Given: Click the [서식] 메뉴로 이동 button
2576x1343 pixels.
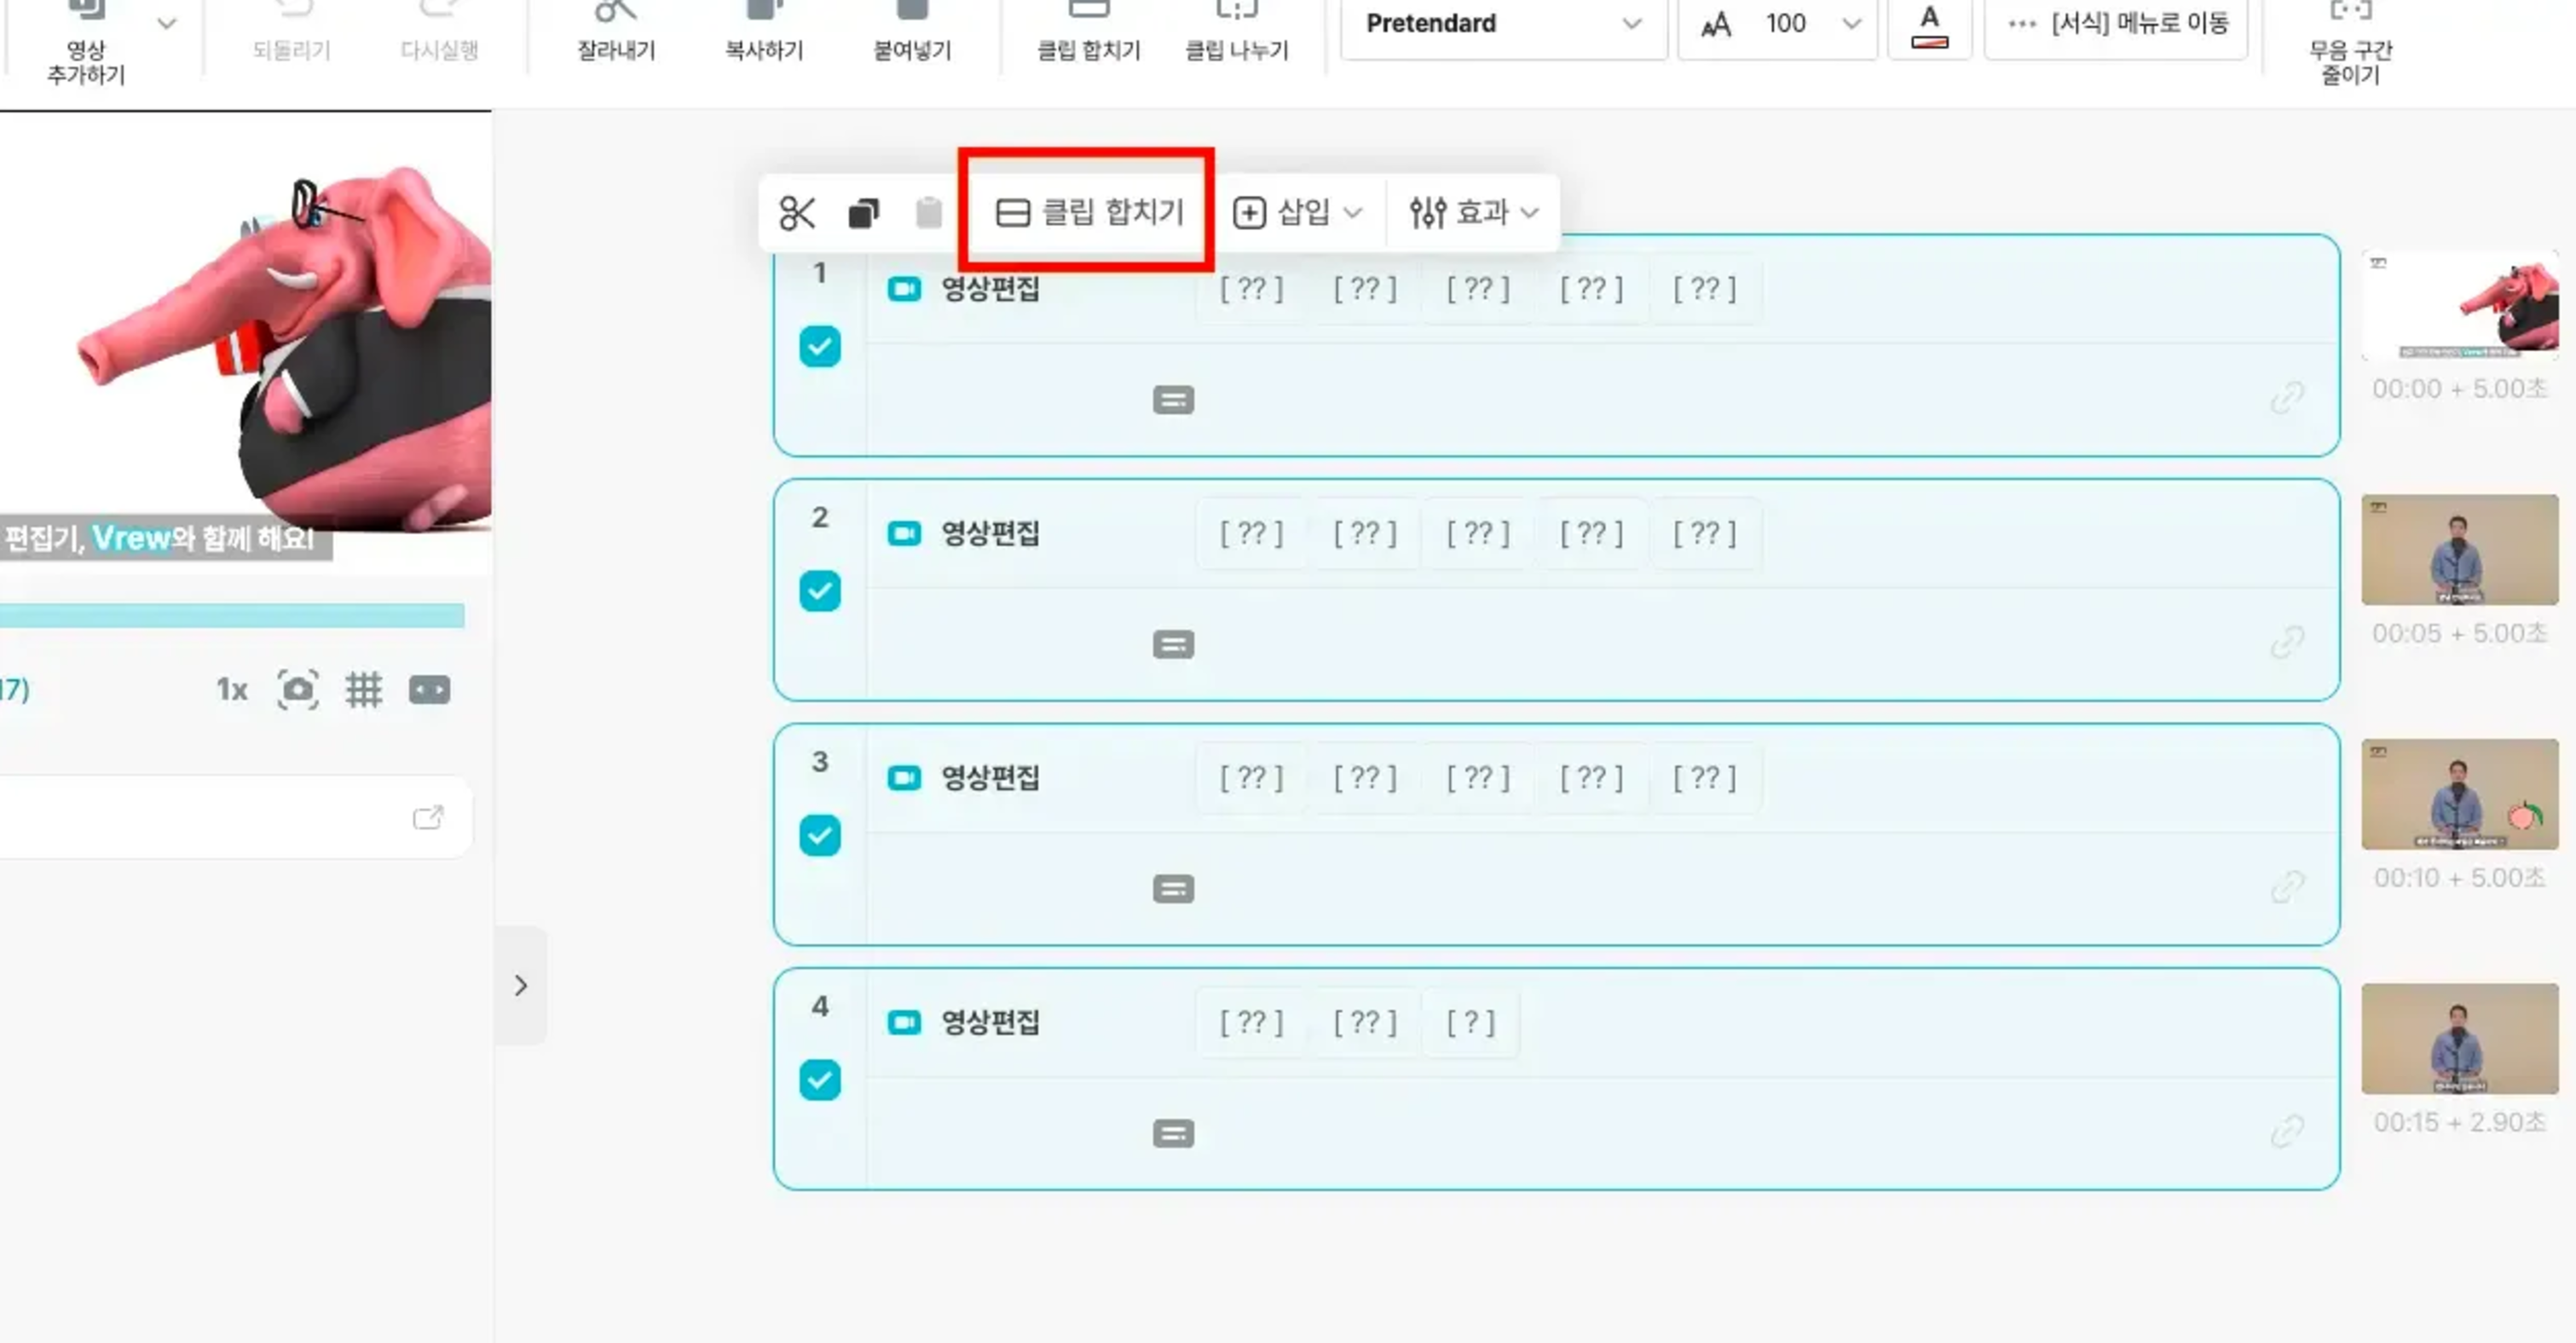Looking at the screenshot, I should point(2117,24).
